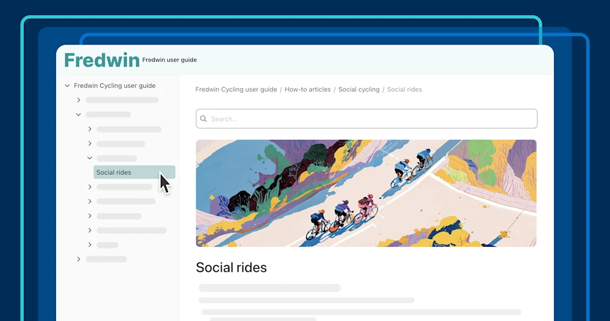Select Fredwin Cycling user guide tree root label
Screen dimensions: 610x321
tap(115, 86)
